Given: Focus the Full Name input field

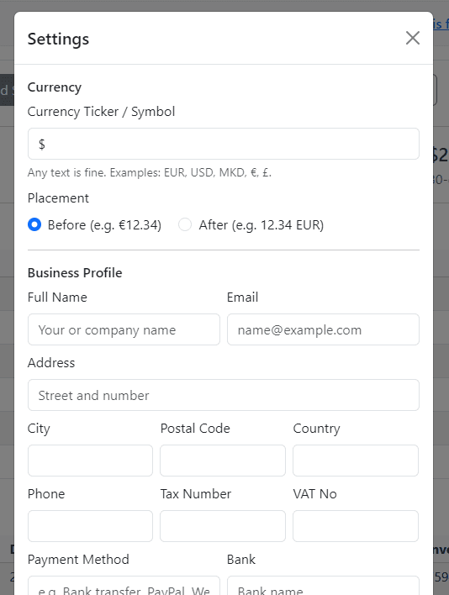Looking at the screenshot, I should point(124,329).
